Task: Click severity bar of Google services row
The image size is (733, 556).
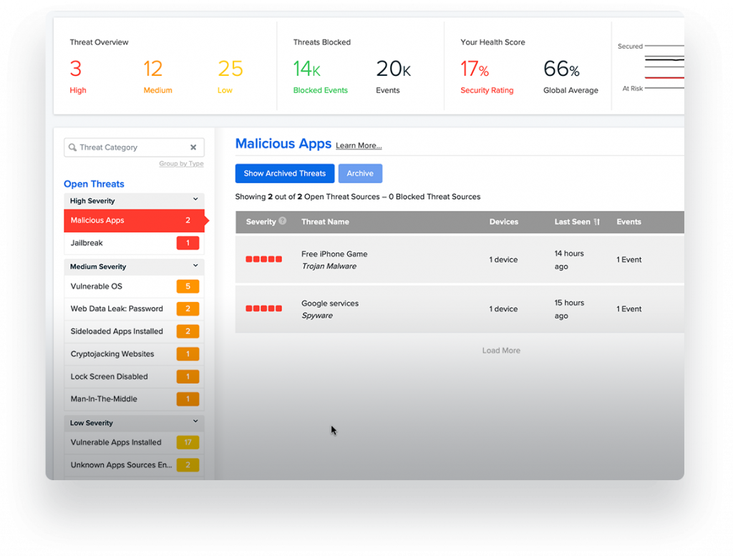Action: [263, 308]
